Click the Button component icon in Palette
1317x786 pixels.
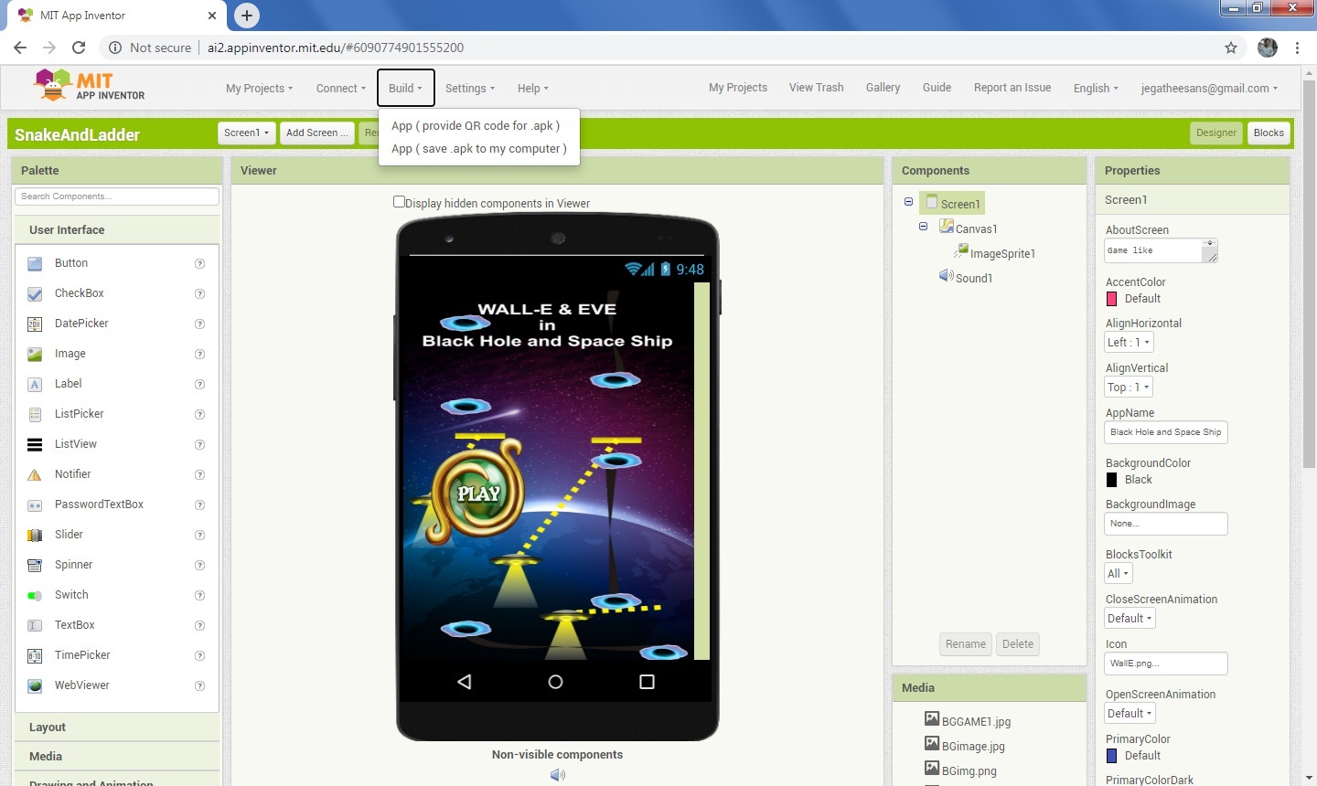click(x=35, y=263)
